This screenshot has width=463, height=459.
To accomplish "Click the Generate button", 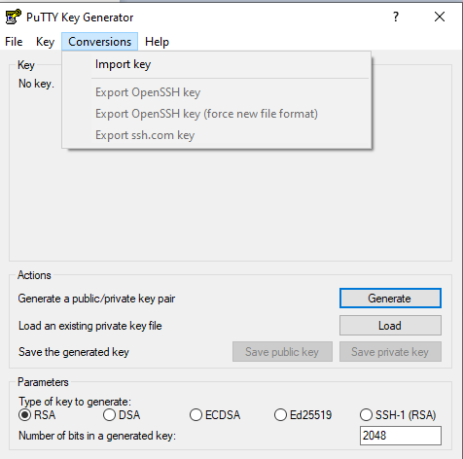I will click(390, 299).
